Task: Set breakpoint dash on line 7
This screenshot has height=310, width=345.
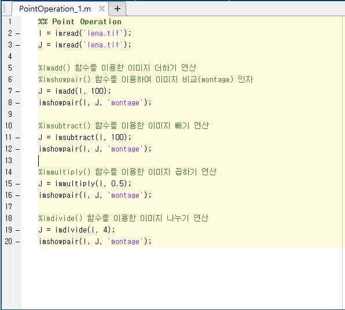Action: click(x=18, y=91)
